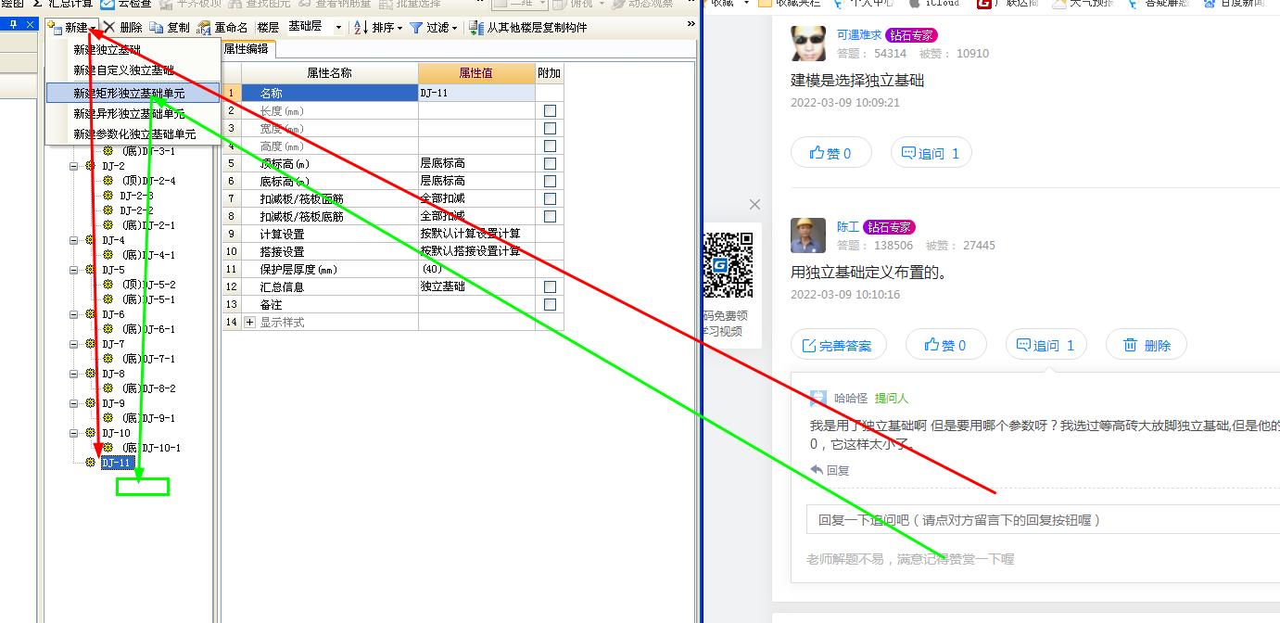
Task: Click the 完善答案 button
Action: 838,345
